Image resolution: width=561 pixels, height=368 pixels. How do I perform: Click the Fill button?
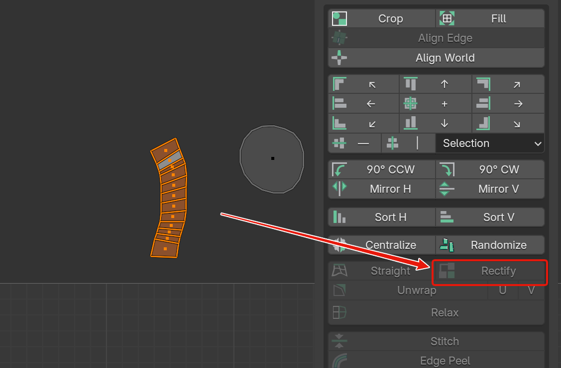(x=490, y=19)
